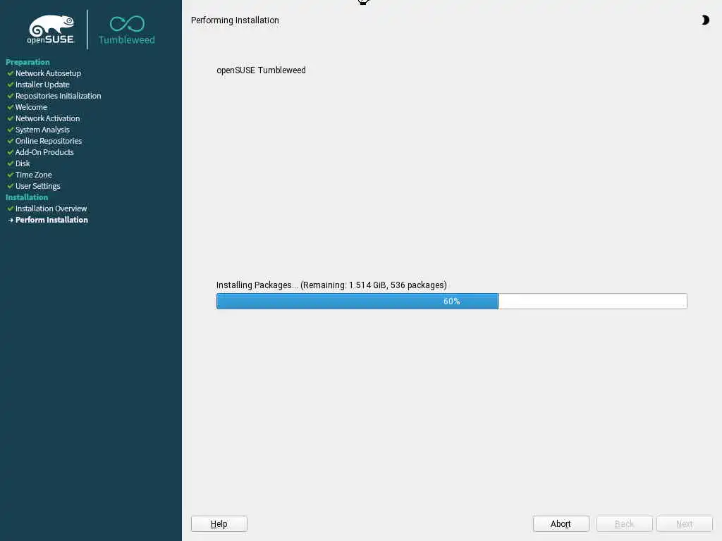Select the System Analysis step
This screenshot has height=541, width=722.
pyautogui.click(x=42, y=130)
